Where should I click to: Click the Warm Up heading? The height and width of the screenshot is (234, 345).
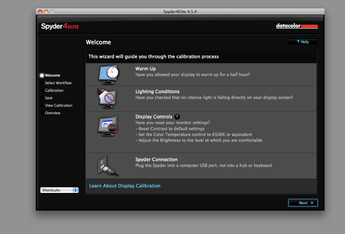click(146, 69)
